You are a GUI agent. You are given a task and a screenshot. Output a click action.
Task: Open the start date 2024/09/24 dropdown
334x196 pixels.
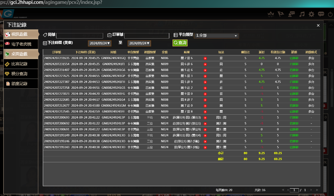pos(100,43)
